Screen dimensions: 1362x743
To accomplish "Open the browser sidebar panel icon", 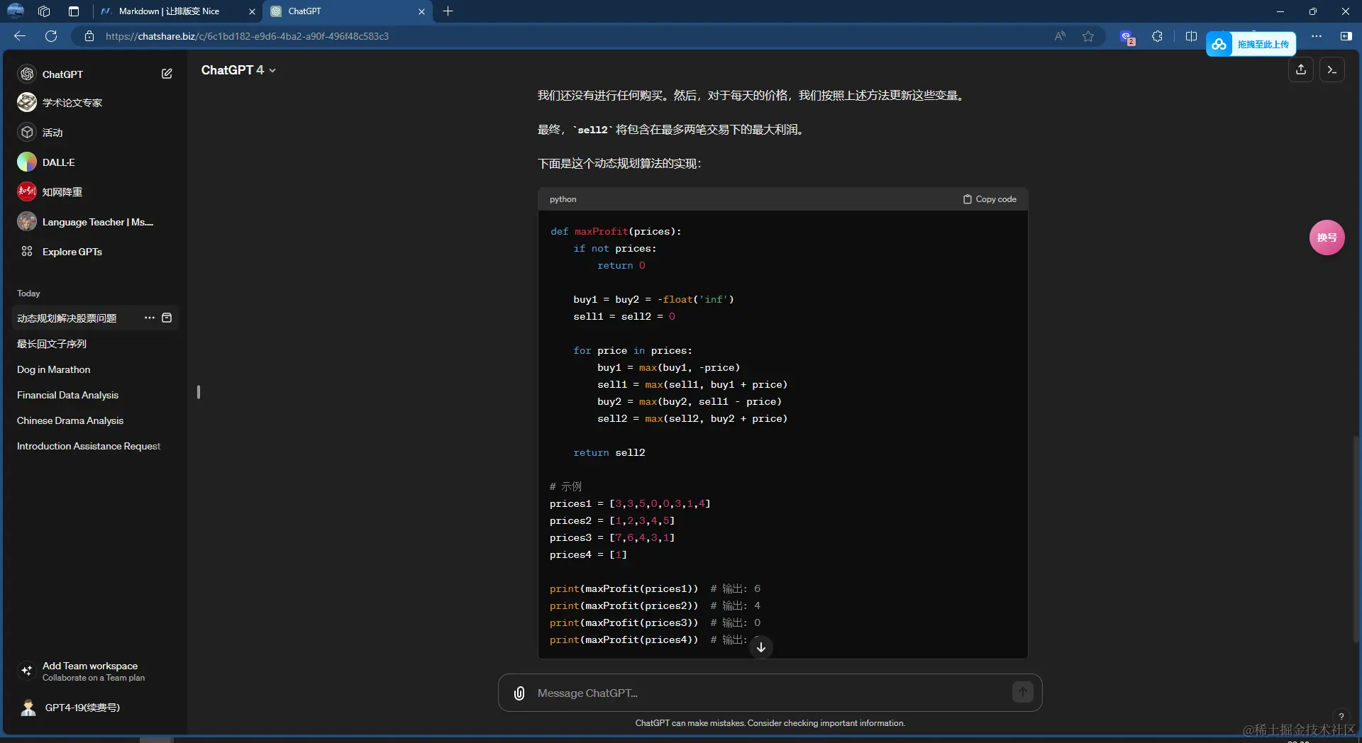I will [1346, 36].
